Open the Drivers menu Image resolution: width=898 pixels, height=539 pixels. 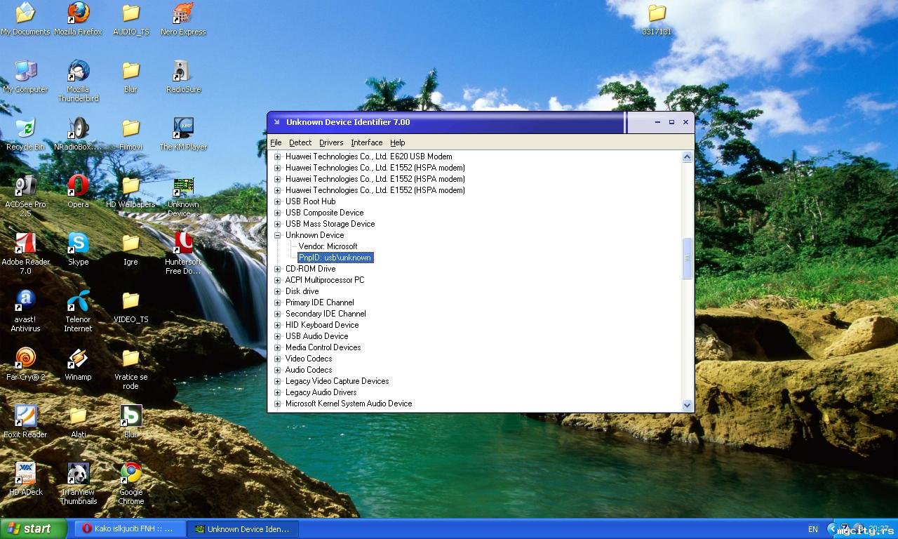coord(331,142)
